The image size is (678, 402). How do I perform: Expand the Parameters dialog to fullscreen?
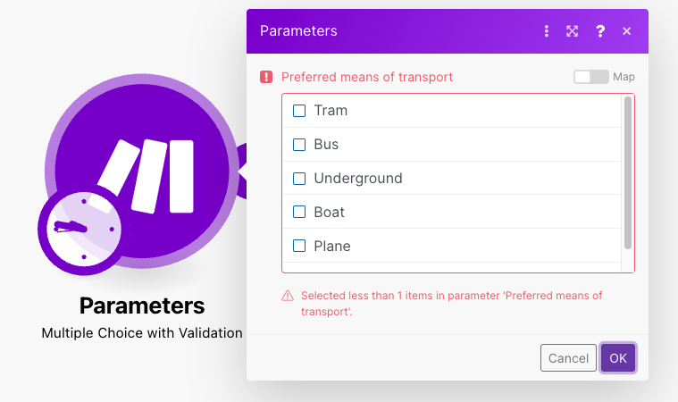click(572, 31)
